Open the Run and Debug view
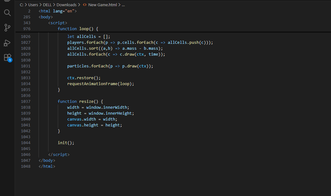Screen dimensions: 331x196 7,43
